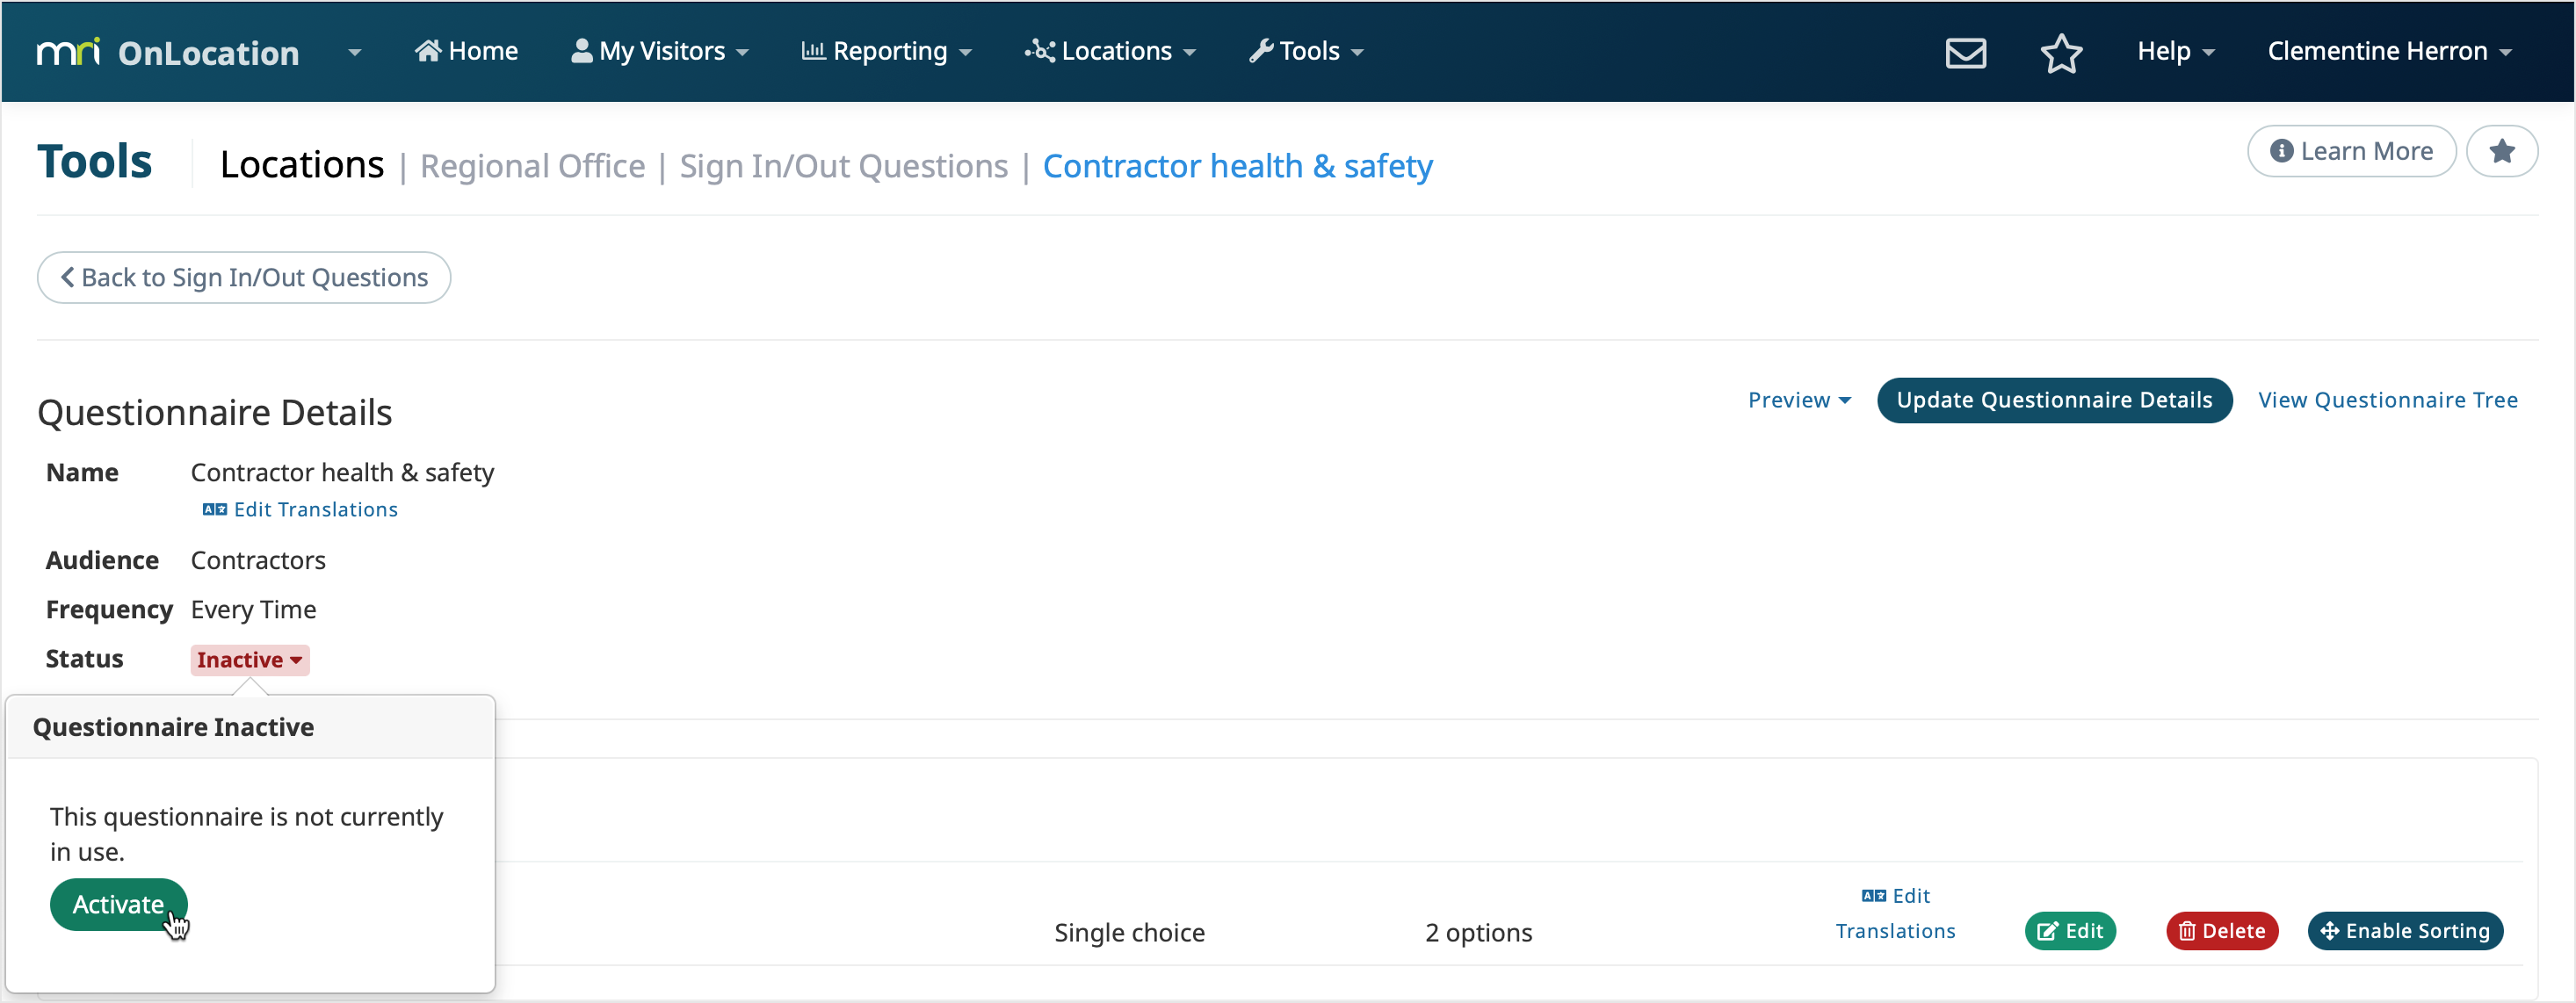Click Sign In/Out Questions in the breadcrumb
Viewport: 2576px width, 1003px height.
[x=843, y=166]
